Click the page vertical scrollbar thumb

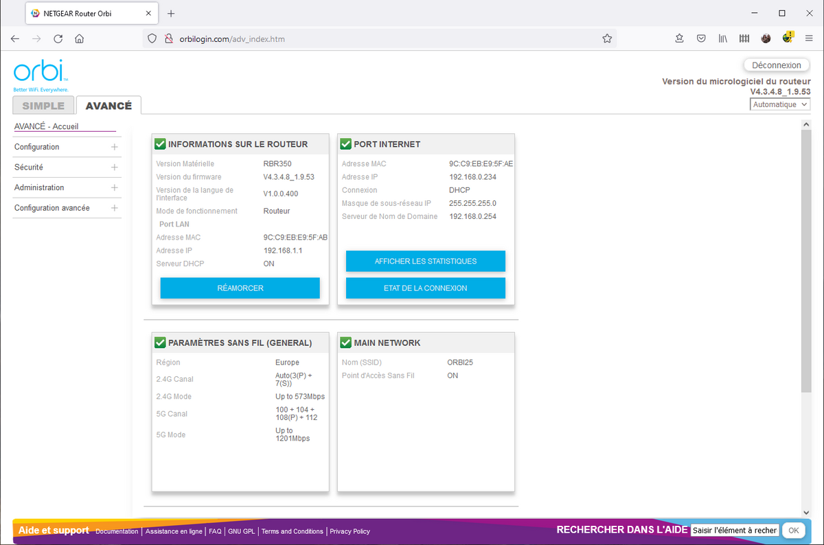(806, 262)
